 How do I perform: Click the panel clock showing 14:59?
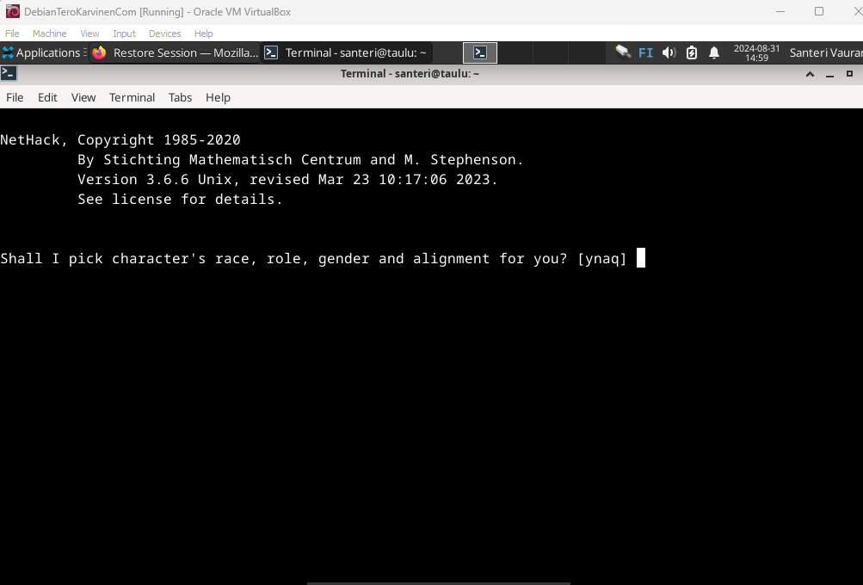(x=756, y=52)
